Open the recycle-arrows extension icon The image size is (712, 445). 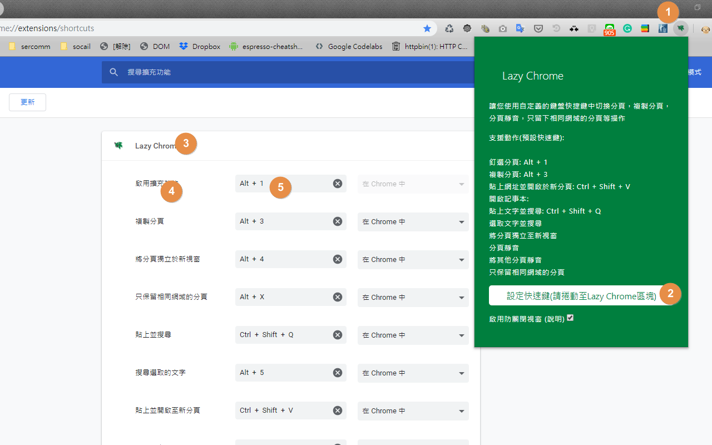(x=449, y=28)
